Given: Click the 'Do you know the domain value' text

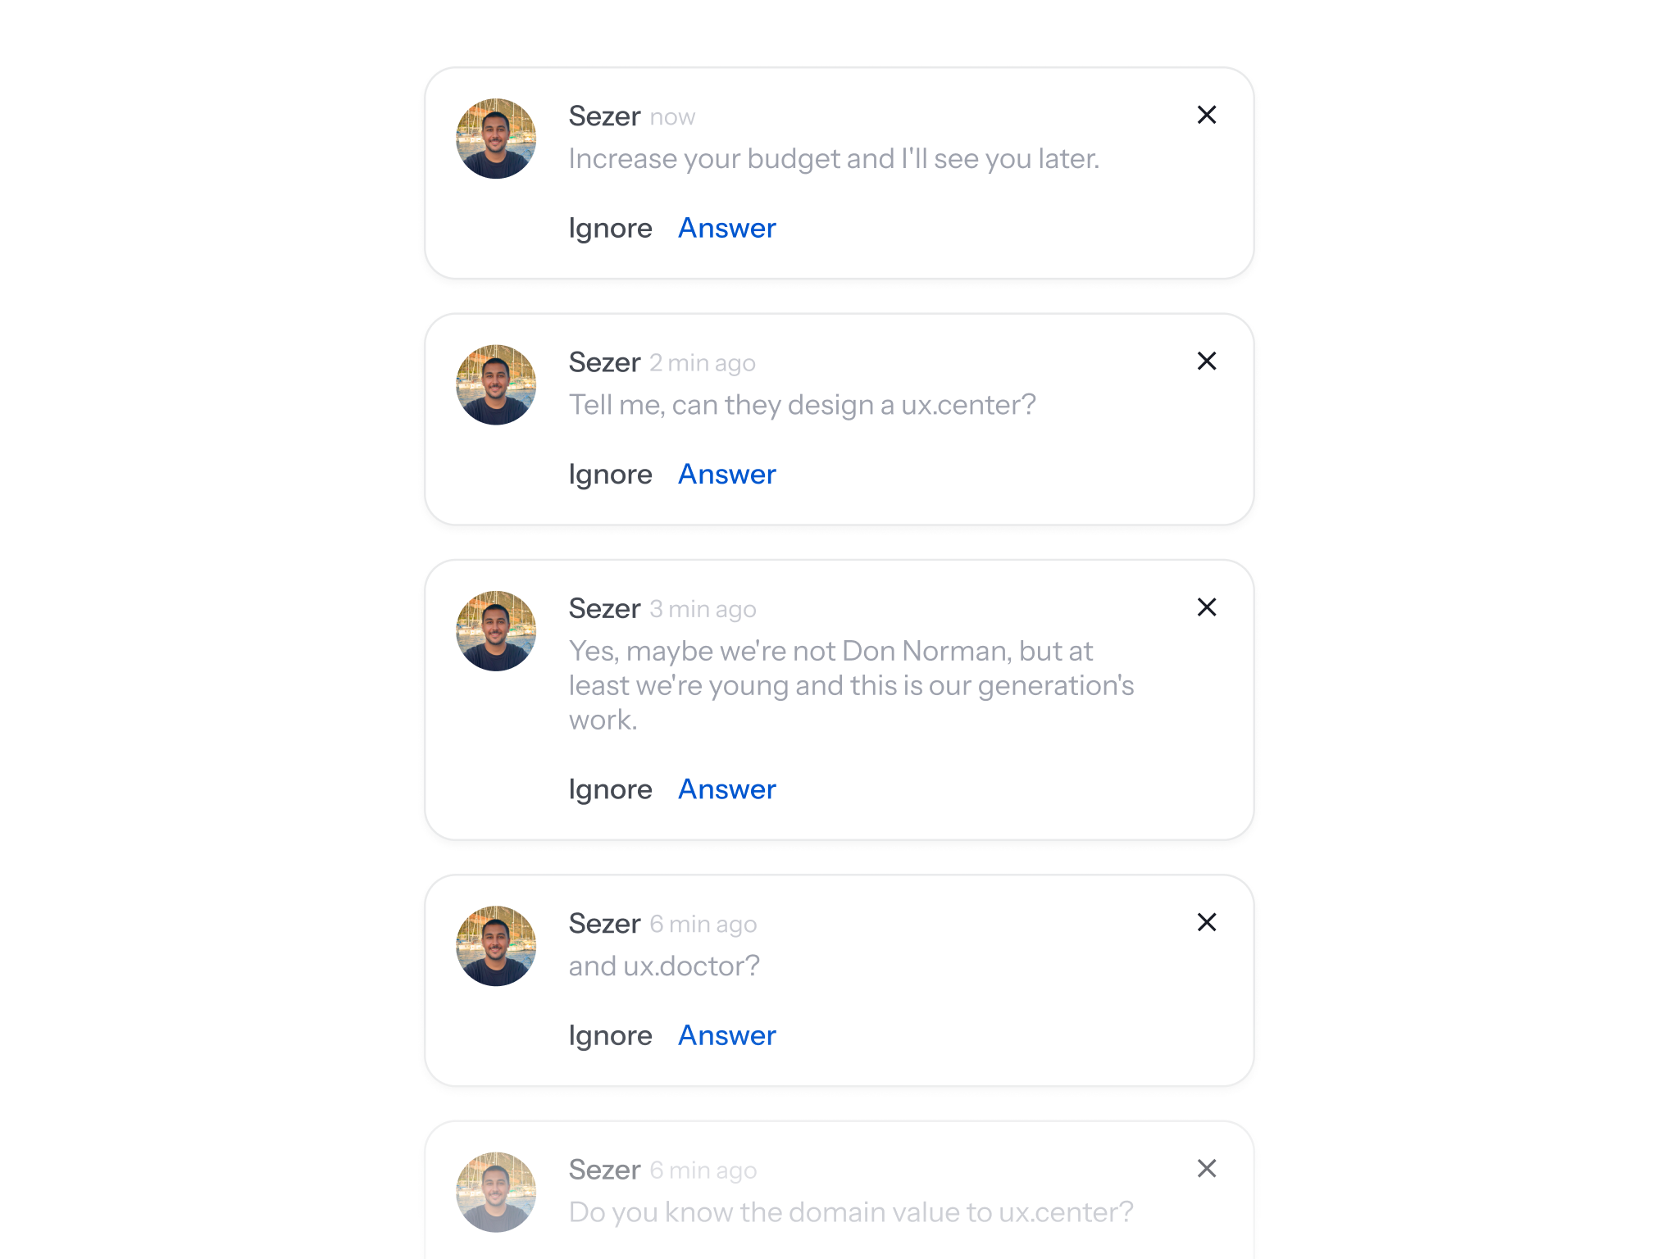Looking at the screenshot, I should click(x=850, y=1212).
